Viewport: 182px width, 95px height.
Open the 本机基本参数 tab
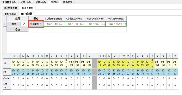pos(9,2)
